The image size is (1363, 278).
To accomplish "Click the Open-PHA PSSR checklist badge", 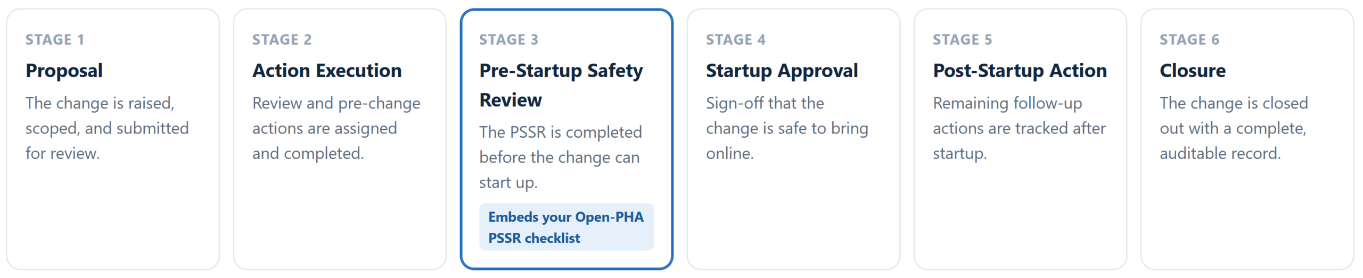I will click(566, 227).
